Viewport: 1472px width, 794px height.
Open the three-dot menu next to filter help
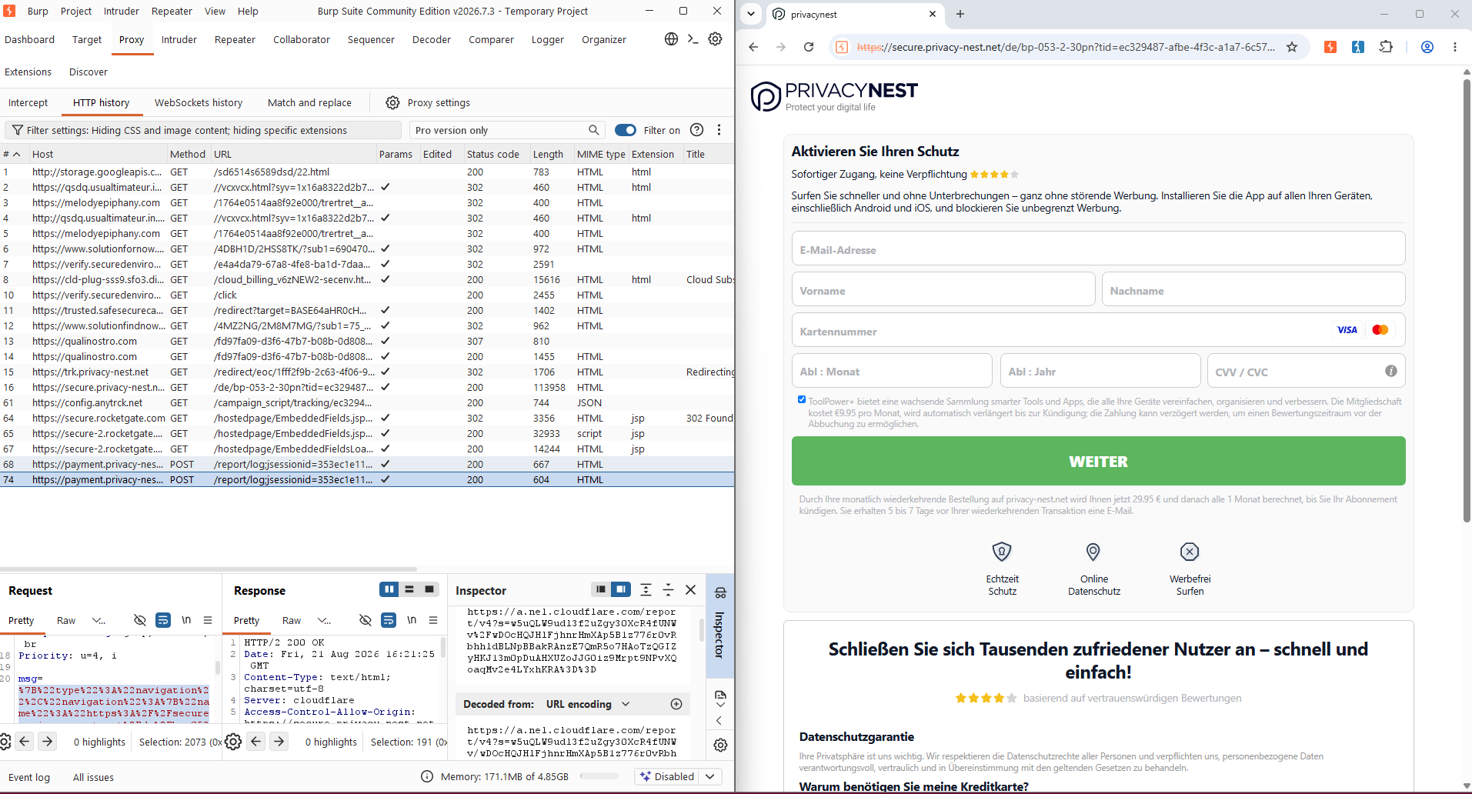719,130
